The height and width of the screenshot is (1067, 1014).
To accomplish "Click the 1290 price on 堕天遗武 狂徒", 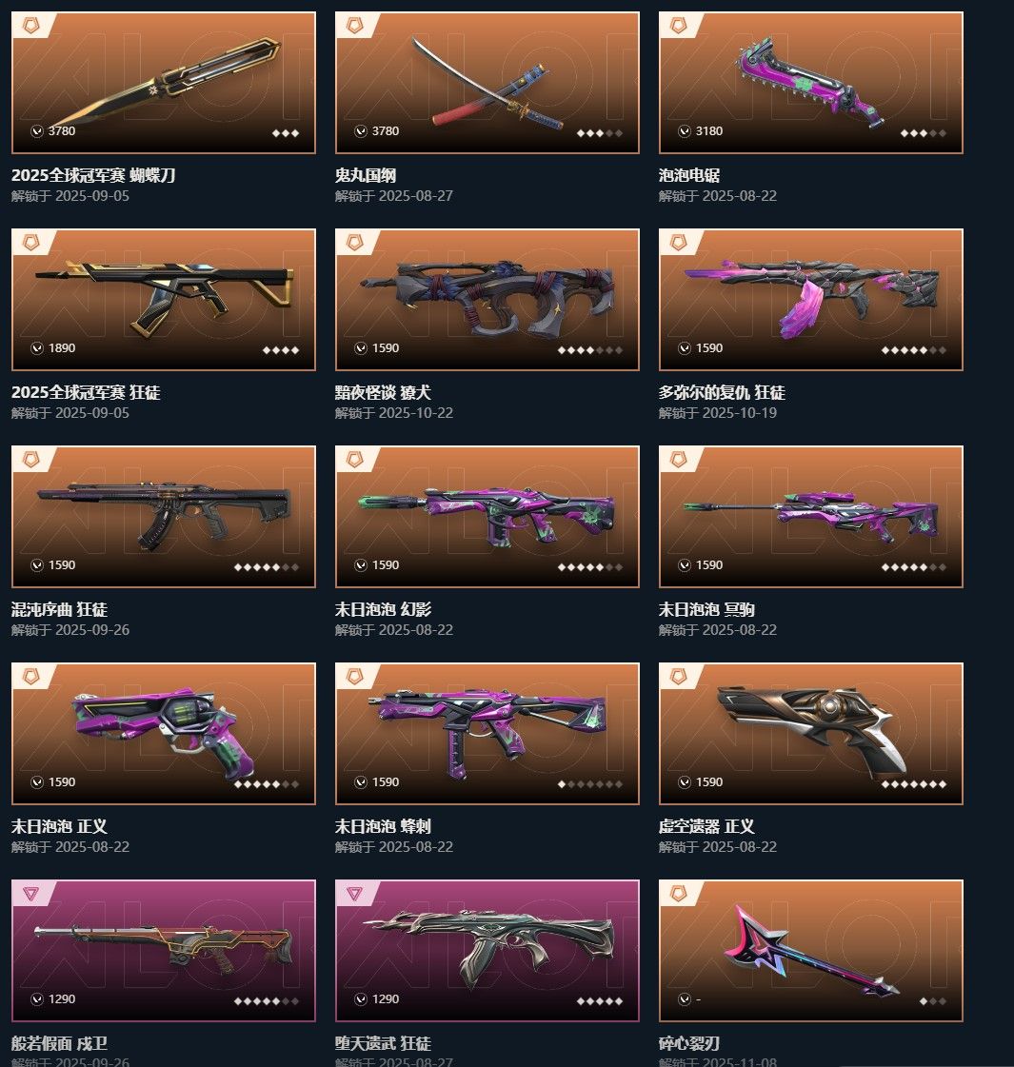I will [x=386, y=999].
